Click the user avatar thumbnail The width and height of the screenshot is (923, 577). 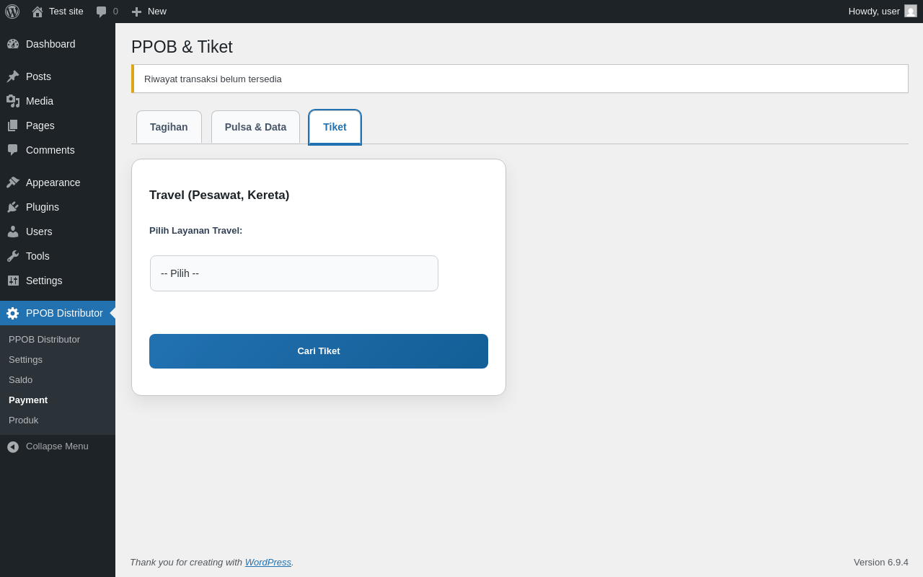(911, 11)
